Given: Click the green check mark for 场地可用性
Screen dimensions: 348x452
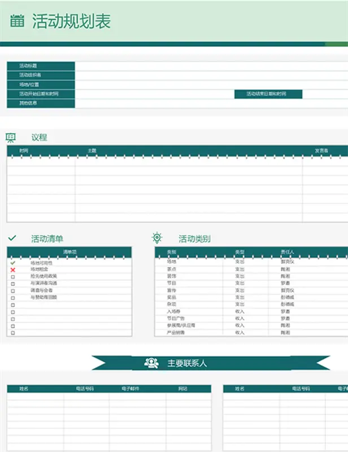Looking at the screenshot, I should pyautogui.click(x=12, y=263).
